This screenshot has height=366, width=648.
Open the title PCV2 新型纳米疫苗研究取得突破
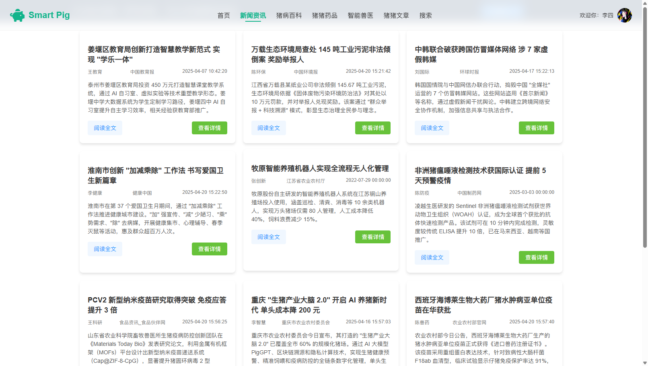(157, 305)
